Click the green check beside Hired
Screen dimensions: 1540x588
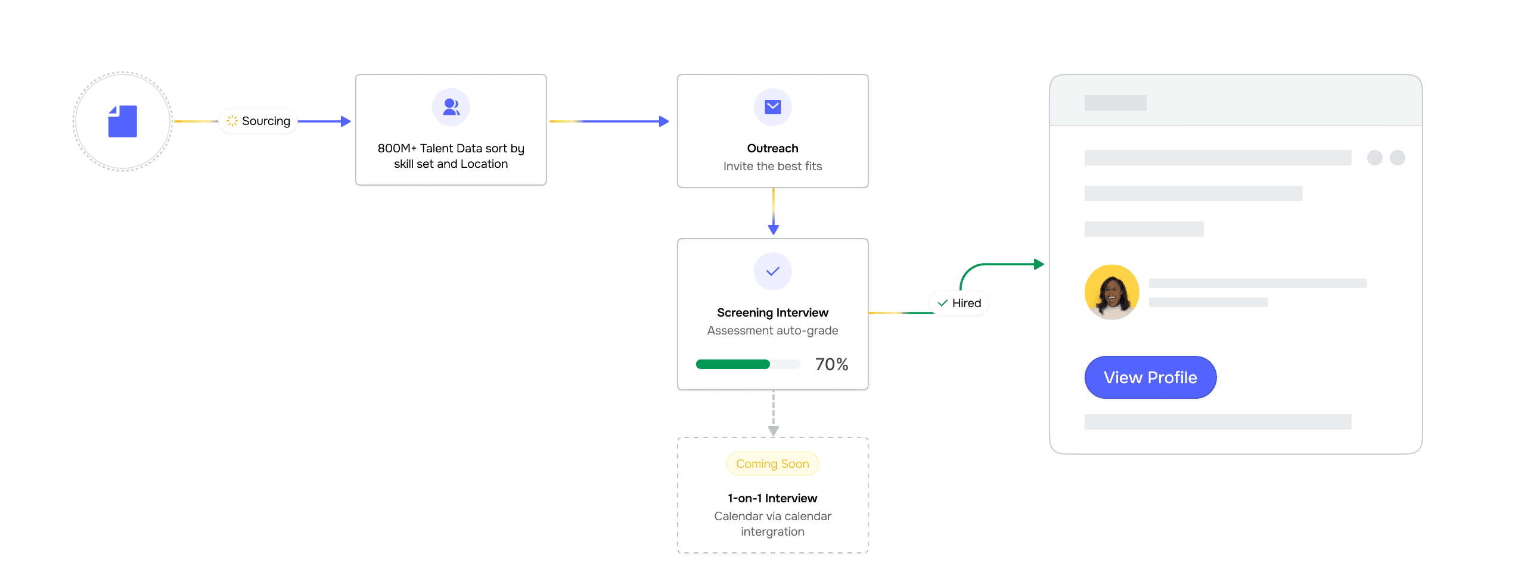tap(942, 304)
